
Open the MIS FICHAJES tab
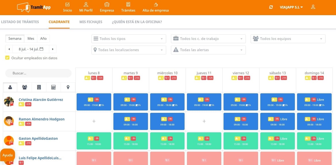click(91, 22)
